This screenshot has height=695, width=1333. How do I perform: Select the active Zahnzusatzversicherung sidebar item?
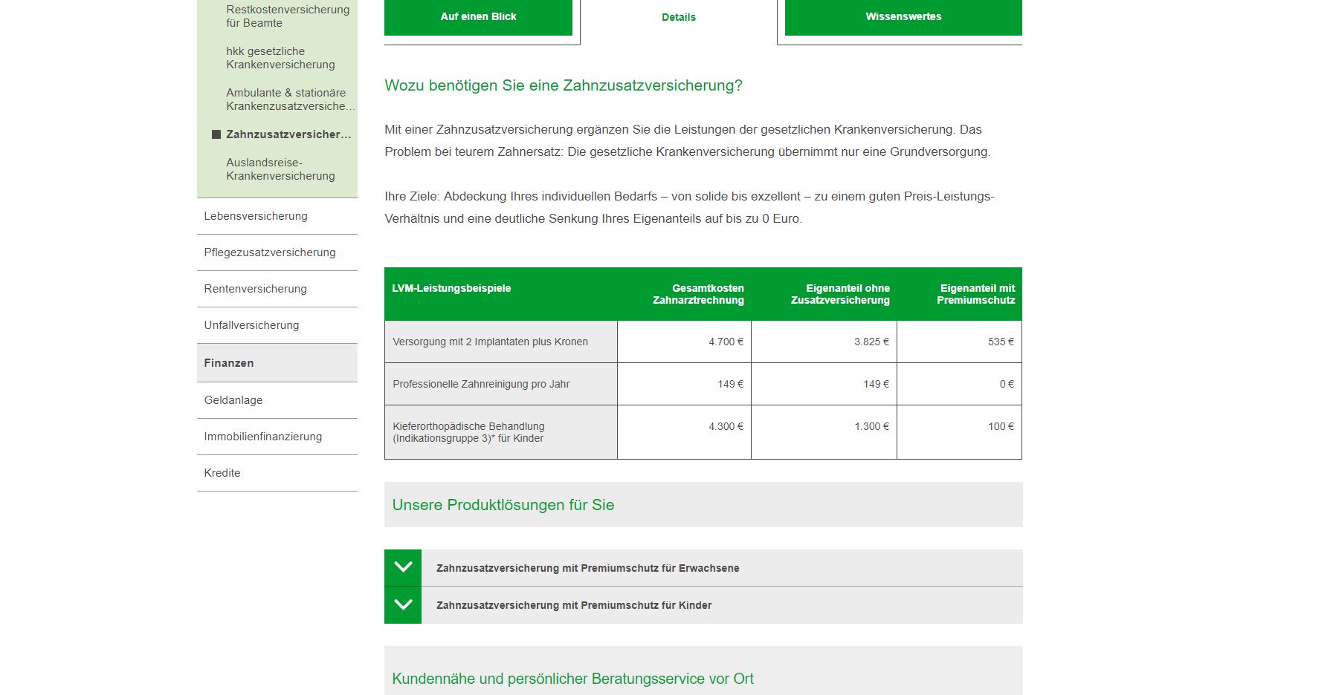288,134
